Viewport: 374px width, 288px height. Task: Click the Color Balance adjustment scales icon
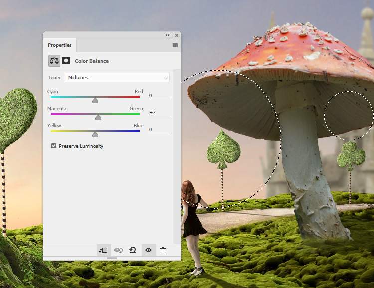(54, 61)
